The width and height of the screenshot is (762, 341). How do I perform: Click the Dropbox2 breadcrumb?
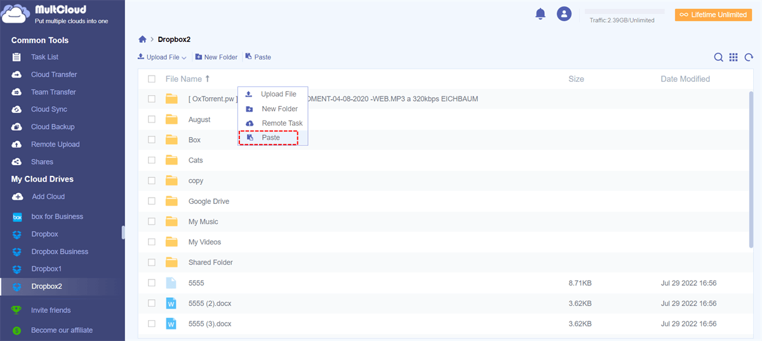tap(174, 39)
